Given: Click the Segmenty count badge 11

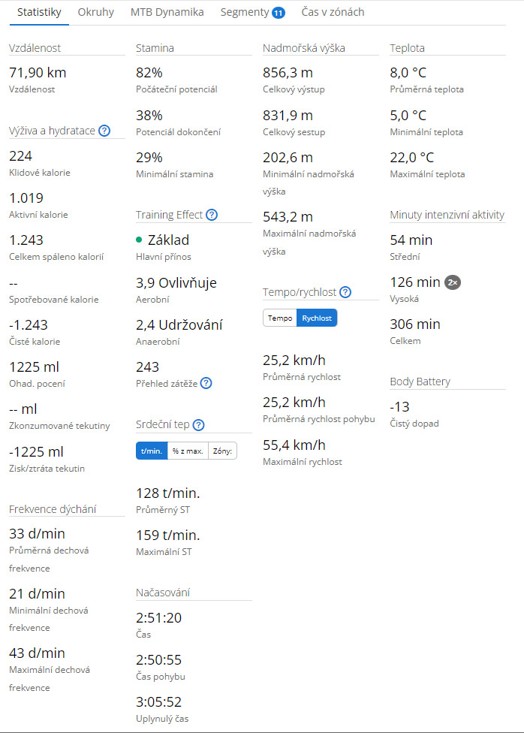Looking at the screenshot, I should (x=278, y=13).
